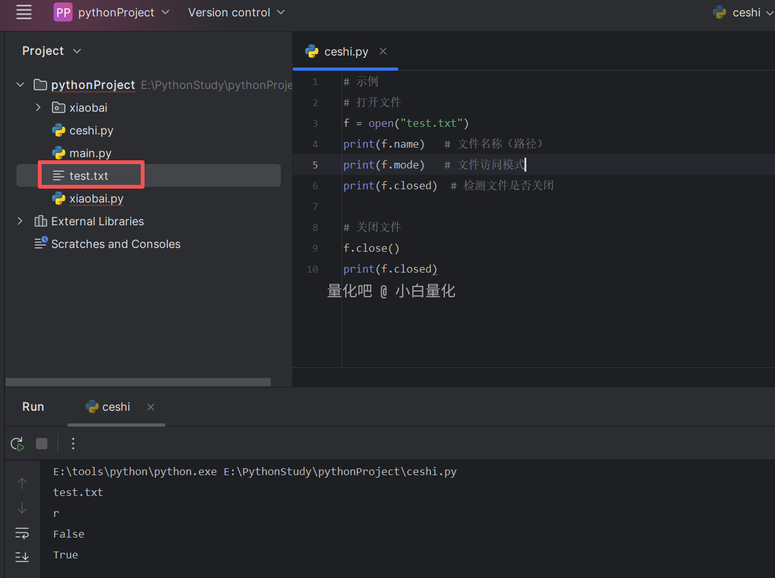
Task: Click the Rerun ceshi icon
Action: (18, 444)
